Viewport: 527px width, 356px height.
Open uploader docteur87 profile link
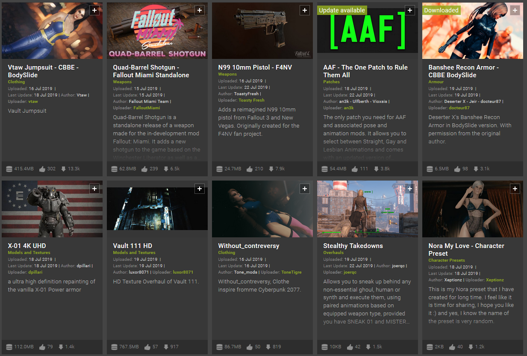click(459, 108)
